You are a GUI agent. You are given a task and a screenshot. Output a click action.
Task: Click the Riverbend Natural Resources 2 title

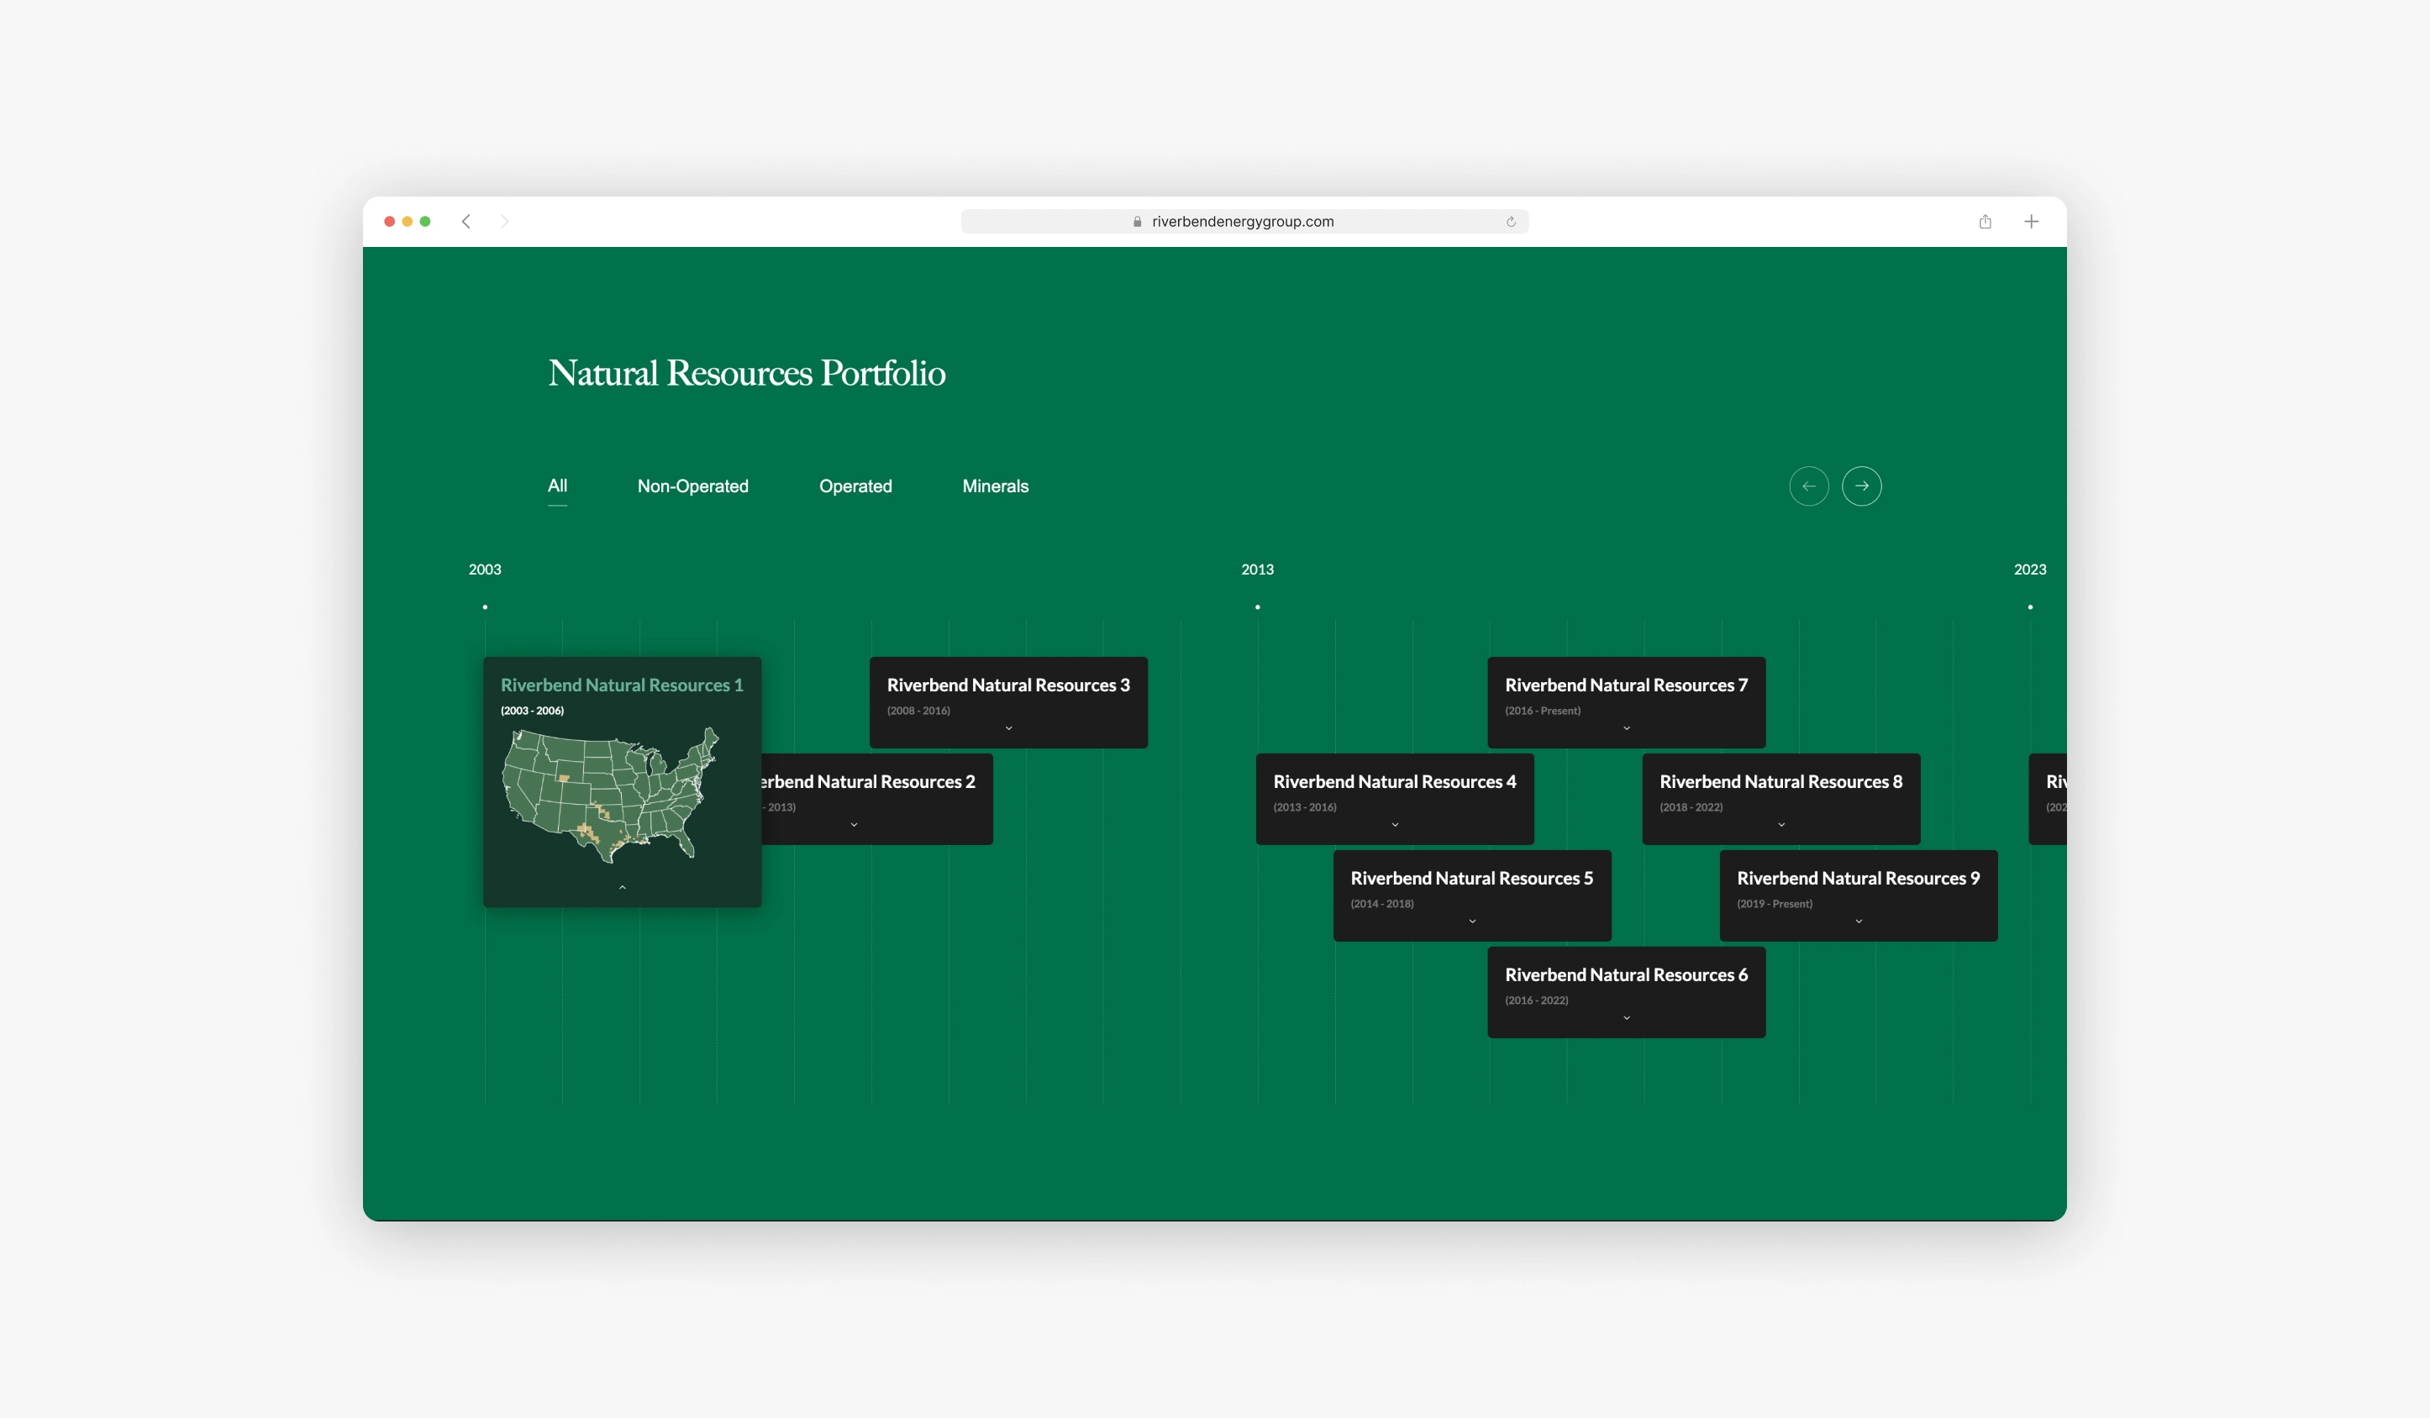[868, 782]
